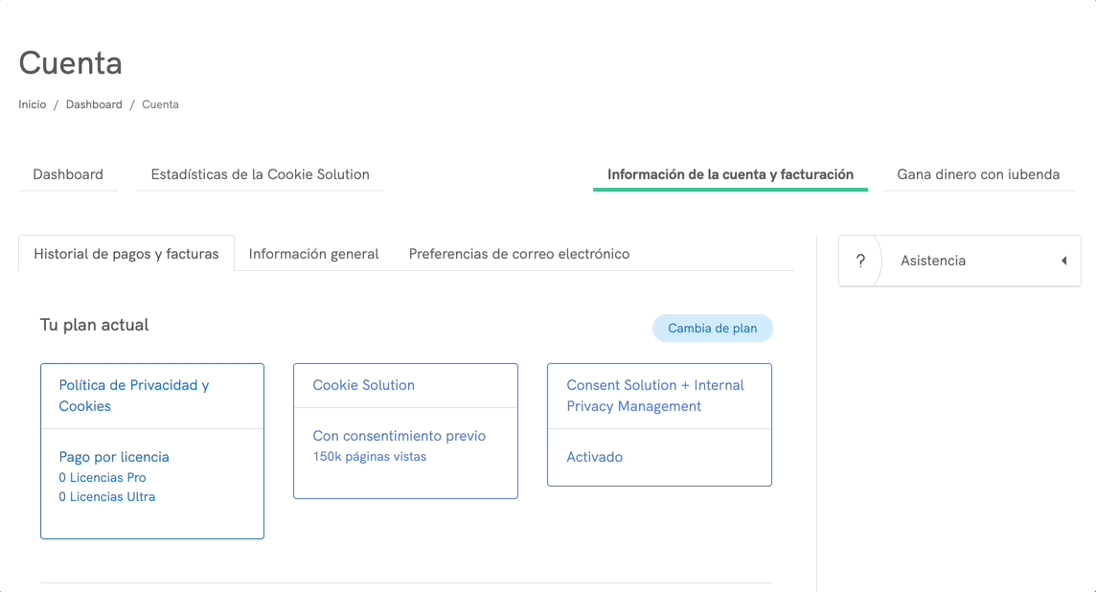Show Preferencias de correo electrónico tab
The height and width of the screenshot is (592, 1096).
(x=518, y=254)
